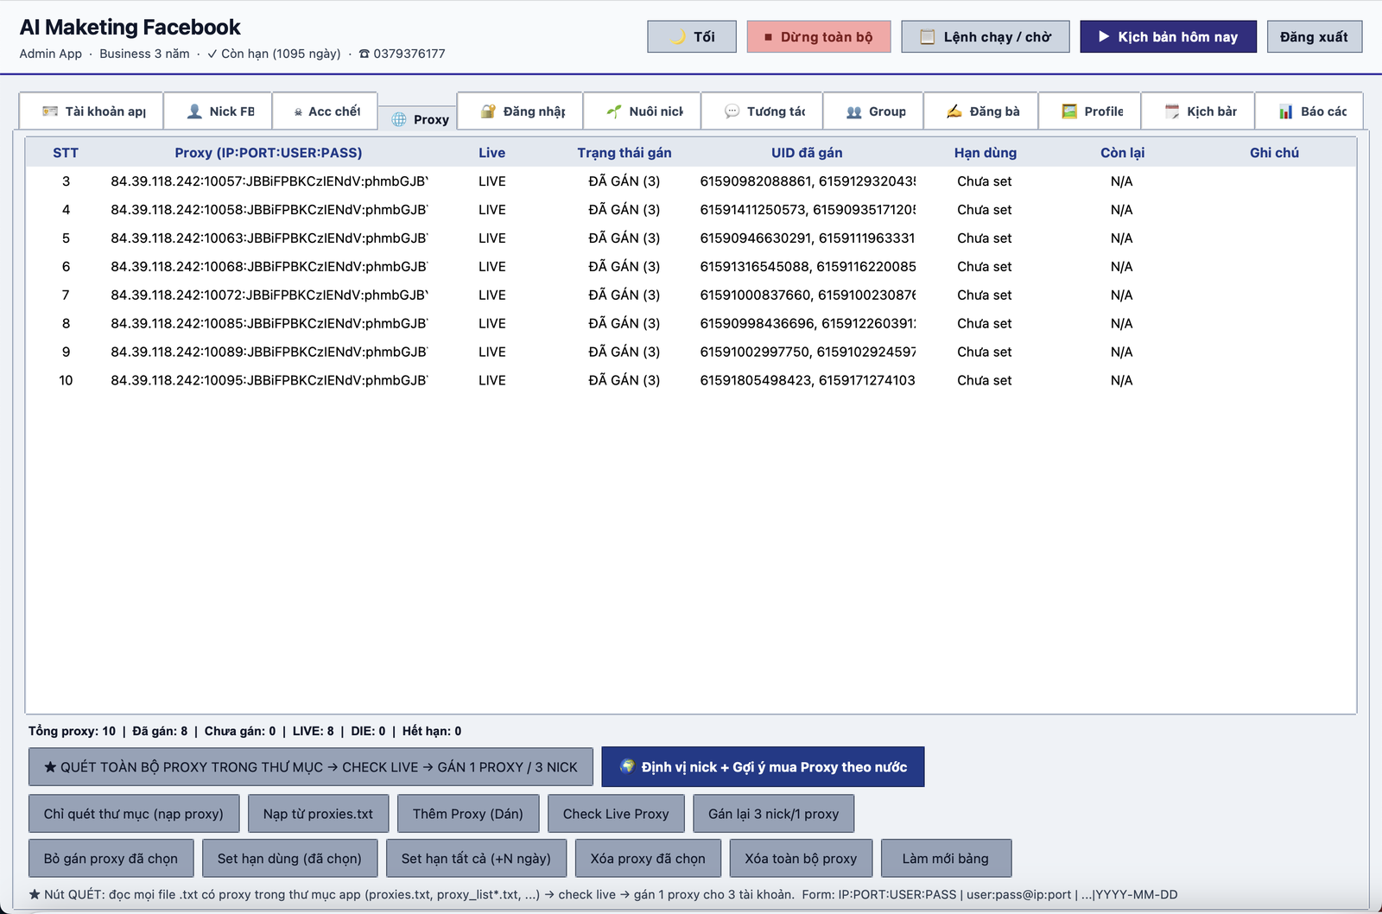
Task: Click the lock icon on Đăng nhập tab
Action: click(x=488, y=111)
